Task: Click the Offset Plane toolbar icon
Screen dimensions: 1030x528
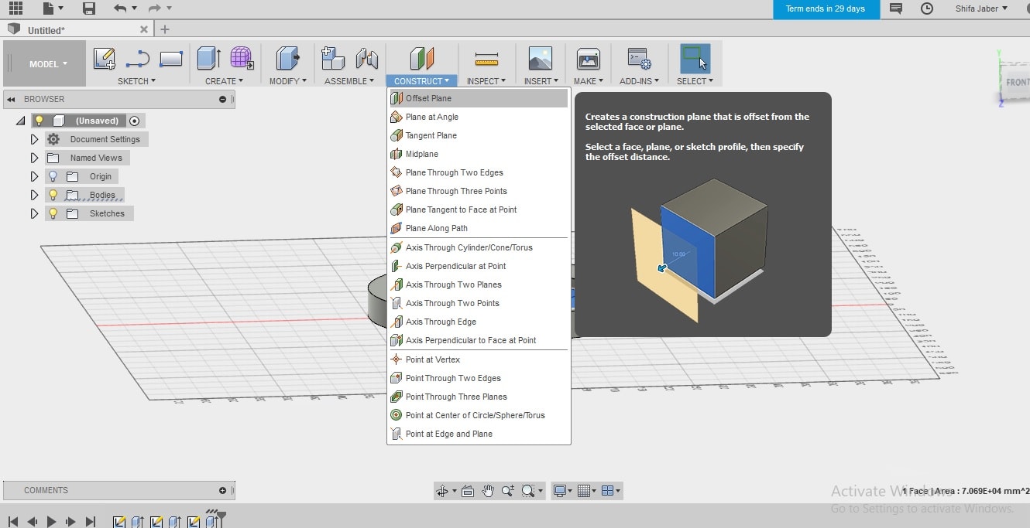Action: tap(422, 59)
